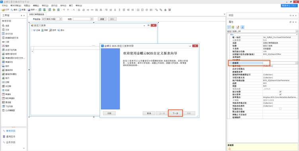The height and width of the screenshot is (151, 299).
Task: Toggle the 显示菜单 checkbox in properties
Action: click(x=280, y=94)
